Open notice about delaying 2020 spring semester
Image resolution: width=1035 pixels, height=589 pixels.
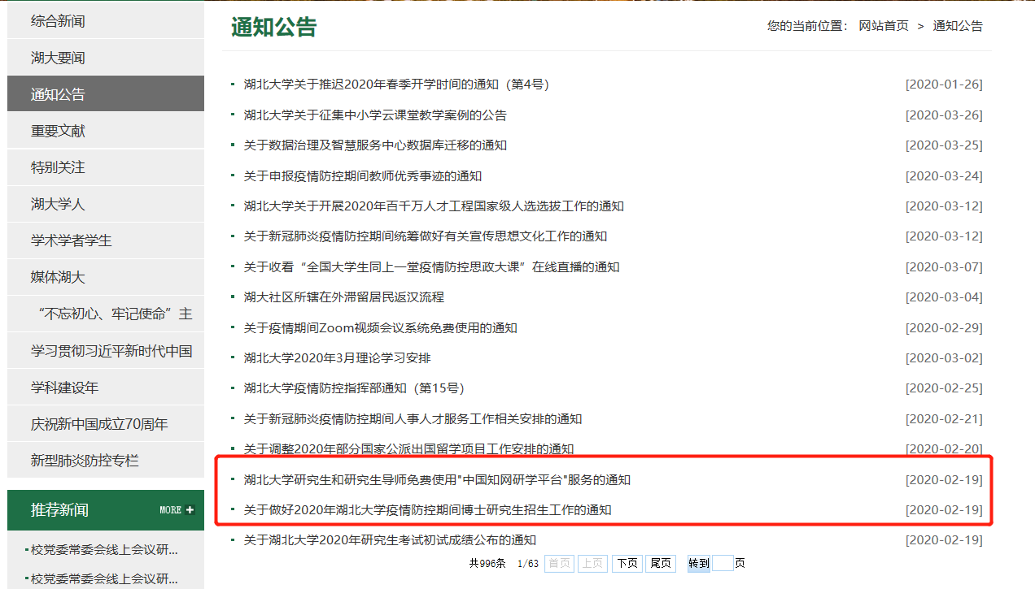pyautogui.click(x=397, y=84)
